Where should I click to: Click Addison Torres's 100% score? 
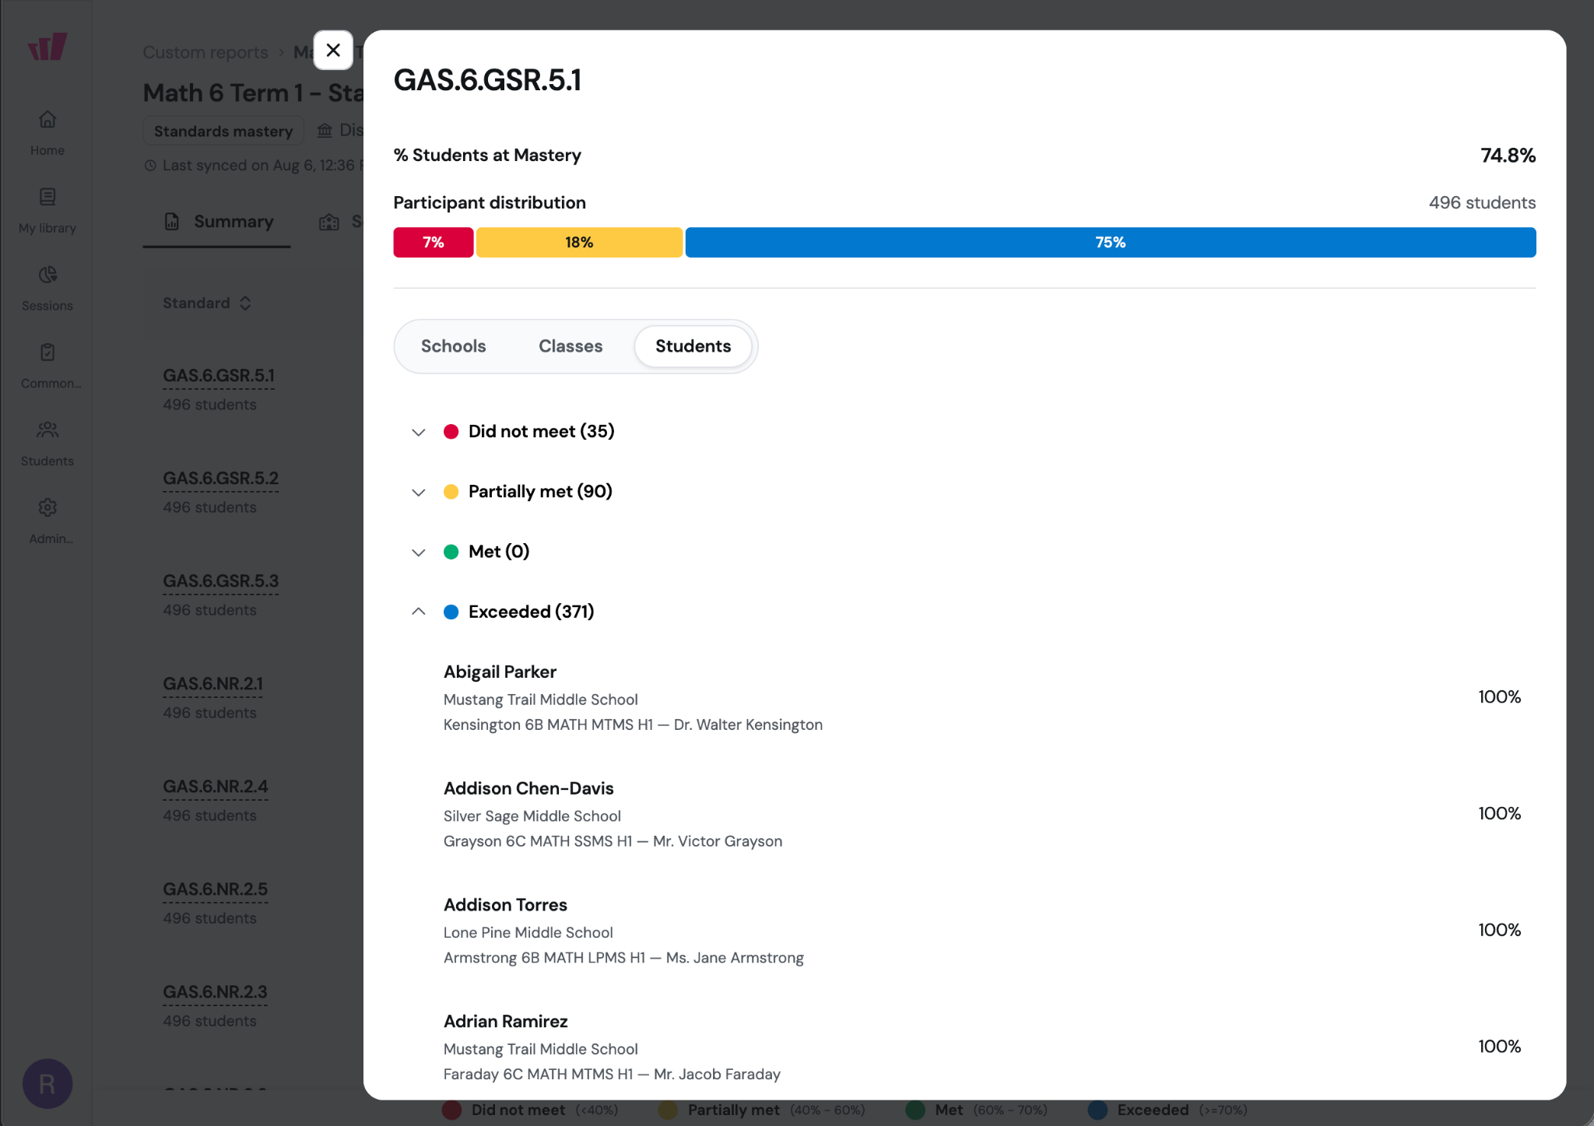click(1499, 931)
